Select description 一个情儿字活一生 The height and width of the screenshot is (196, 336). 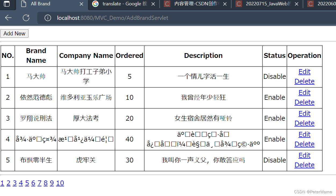(203, 77)
